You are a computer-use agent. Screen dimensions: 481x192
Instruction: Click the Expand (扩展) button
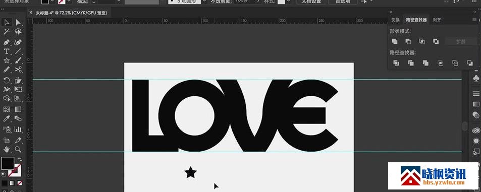pos(461,42)
